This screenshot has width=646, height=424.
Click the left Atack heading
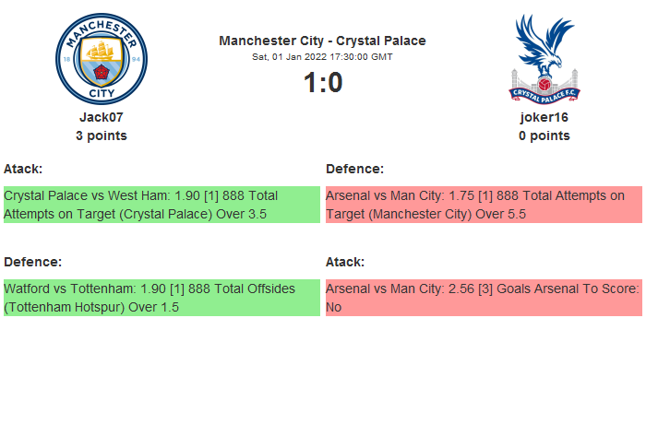(x=23, y=169)
